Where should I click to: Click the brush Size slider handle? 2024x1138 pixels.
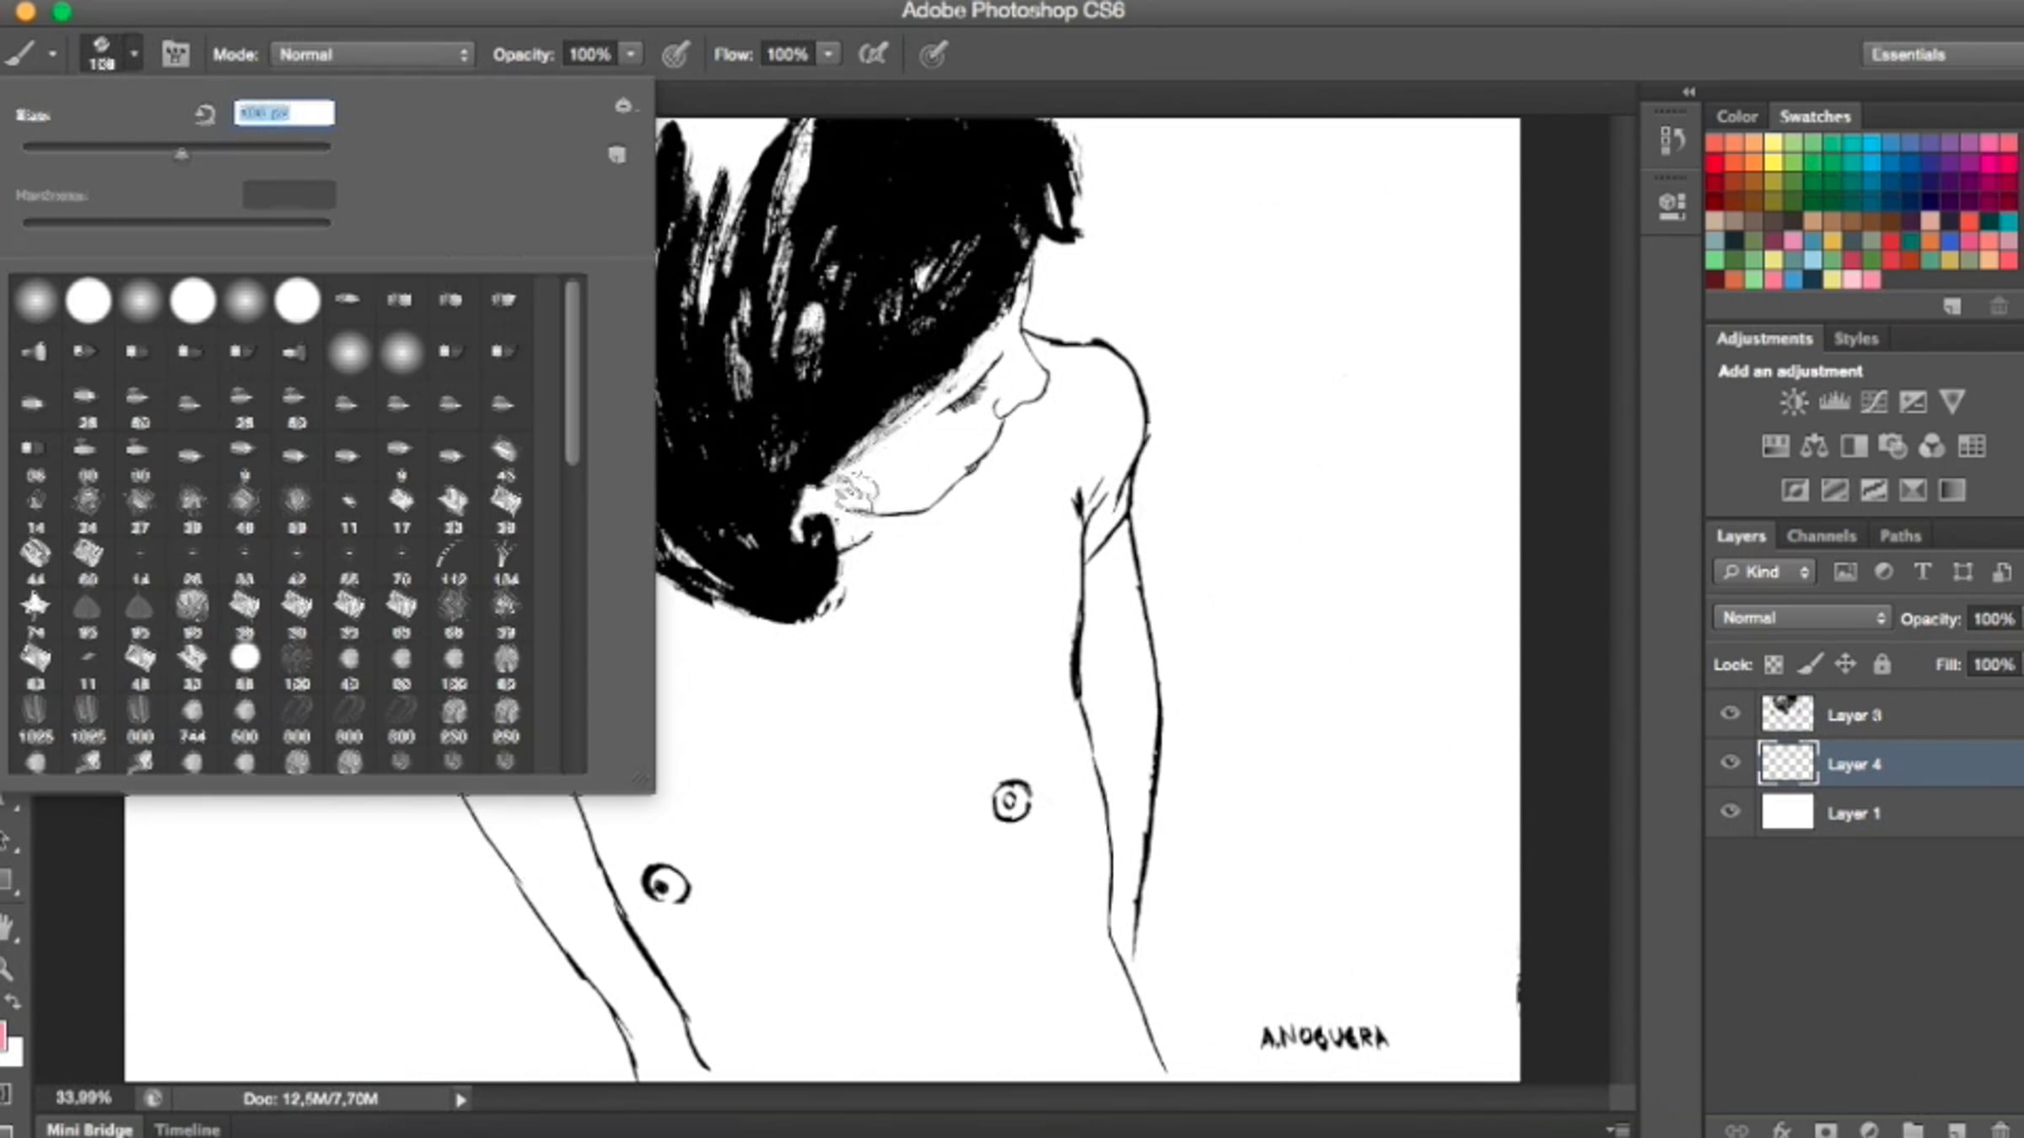pyautogui.click(x=181, y=153)
